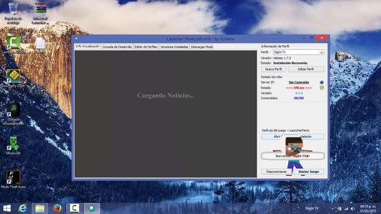This screenshot has height=214, width=381.
Task: Close the Launcher Minecraft window
Action: pos(321,38)
